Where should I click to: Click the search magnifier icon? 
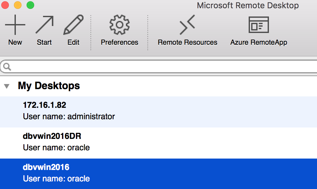pyautogui.click(x=7, y=67)
